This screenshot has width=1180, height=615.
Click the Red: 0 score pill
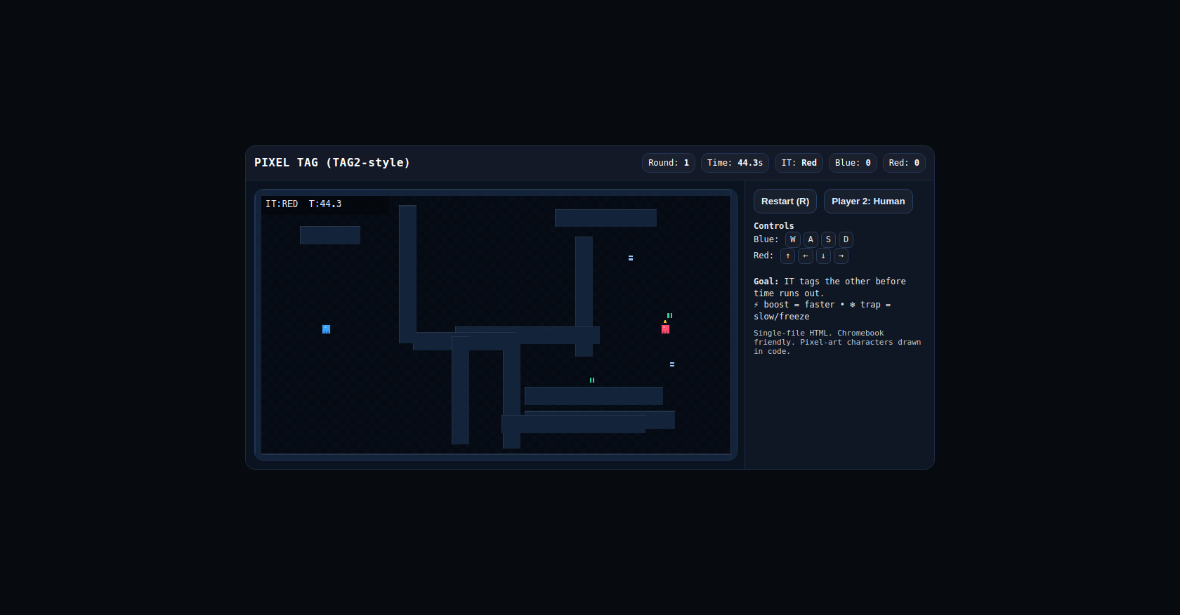(903, 163)
